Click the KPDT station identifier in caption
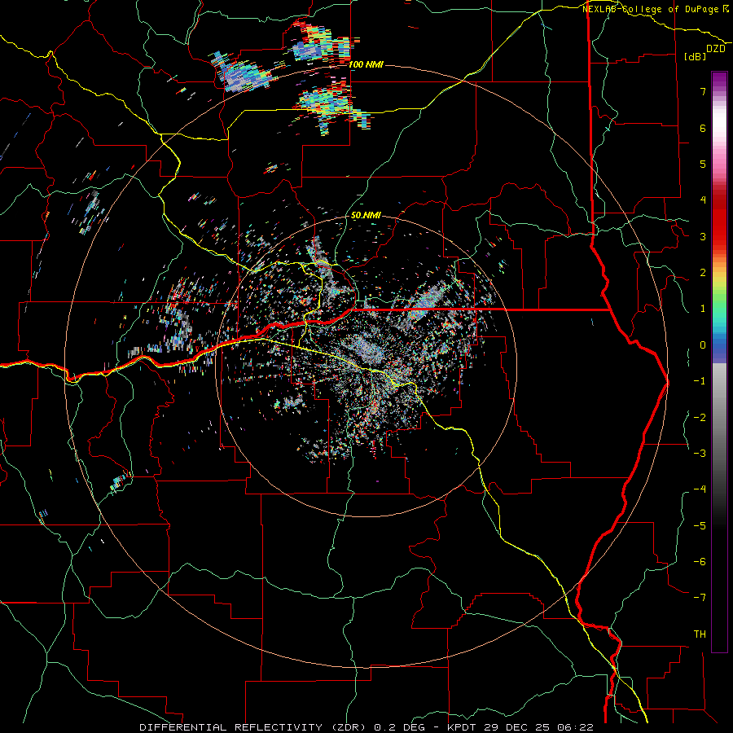733x733 pixels. point(460,727)
